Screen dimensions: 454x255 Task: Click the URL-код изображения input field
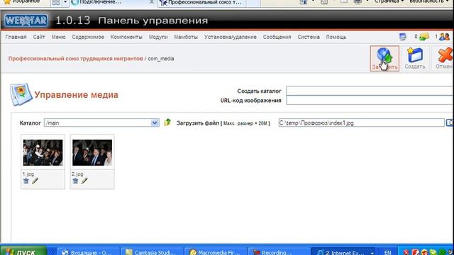click(x=370, y=100)
